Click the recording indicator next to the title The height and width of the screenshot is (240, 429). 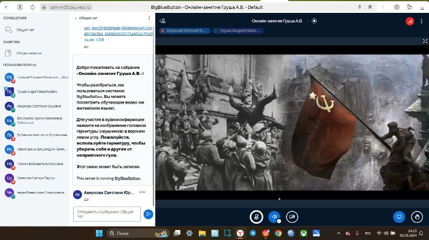(314, 21)
